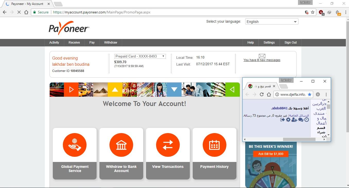The image size is (349, 188).
Task: Click the yellow up-triangle banner tile
Action: [115, 89]
